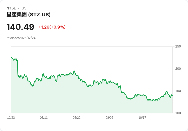Click the 200 y-axis label
The width and height of the screenshot is (188, 131).
click(178, 69)
